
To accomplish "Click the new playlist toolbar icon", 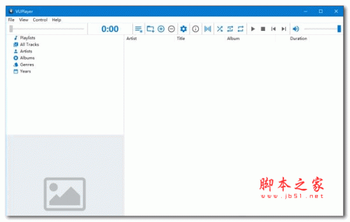I will [x=139, y=29].
